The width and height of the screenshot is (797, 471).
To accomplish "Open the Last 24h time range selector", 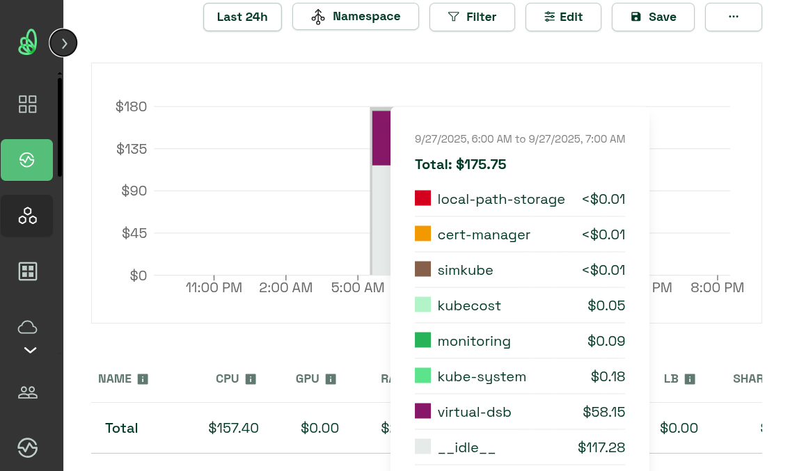I will click(242, 17).
